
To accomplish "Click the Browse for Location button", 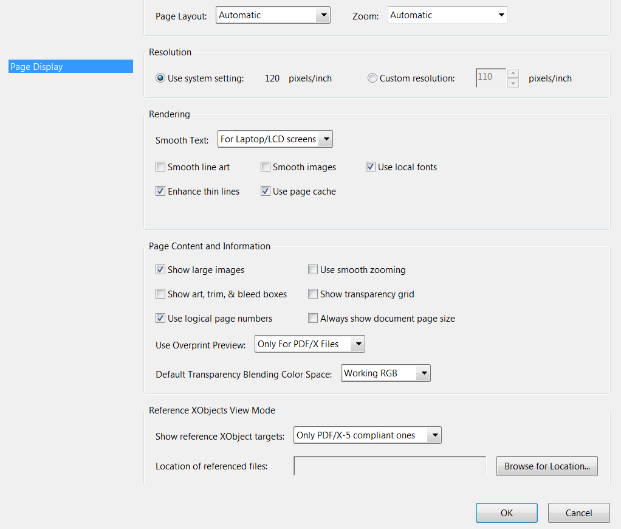I will tap(546, 466).
